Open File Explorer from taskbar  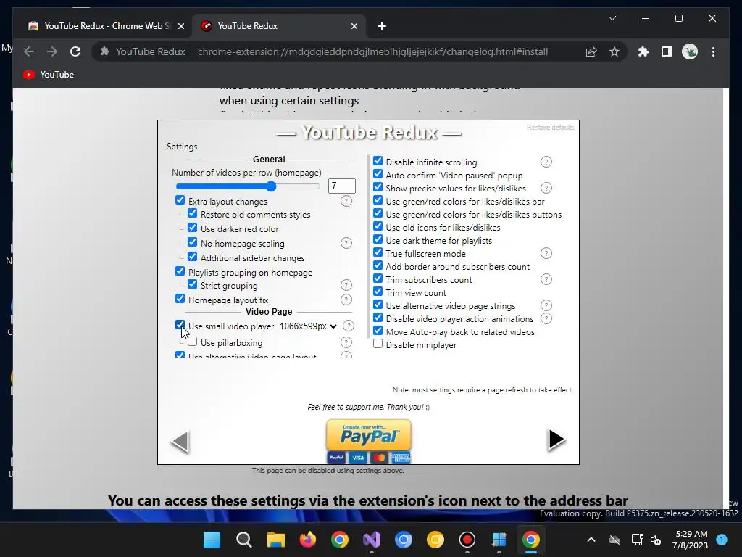276,540
